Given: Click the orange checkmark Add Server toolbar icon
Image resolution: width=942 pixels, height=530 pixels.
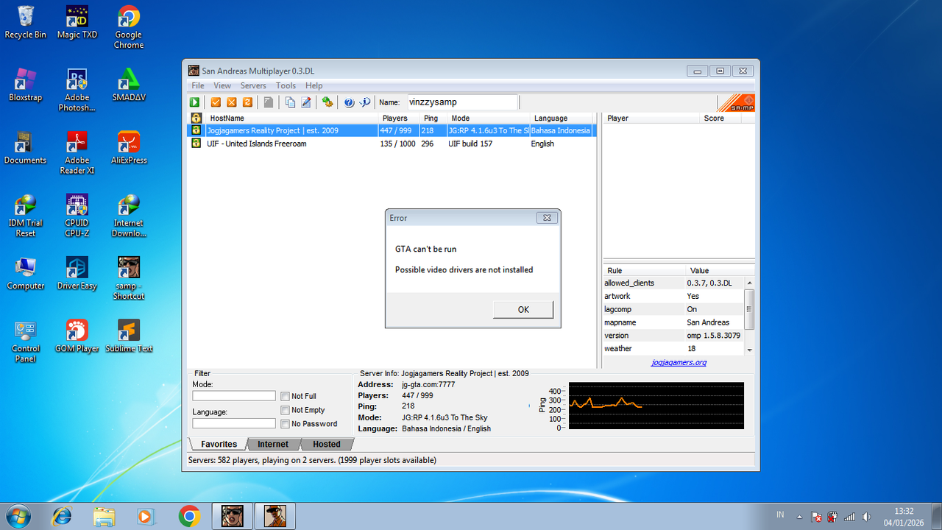Looking at the screenshot, I should pyautogui.click(x=216, y=102).
